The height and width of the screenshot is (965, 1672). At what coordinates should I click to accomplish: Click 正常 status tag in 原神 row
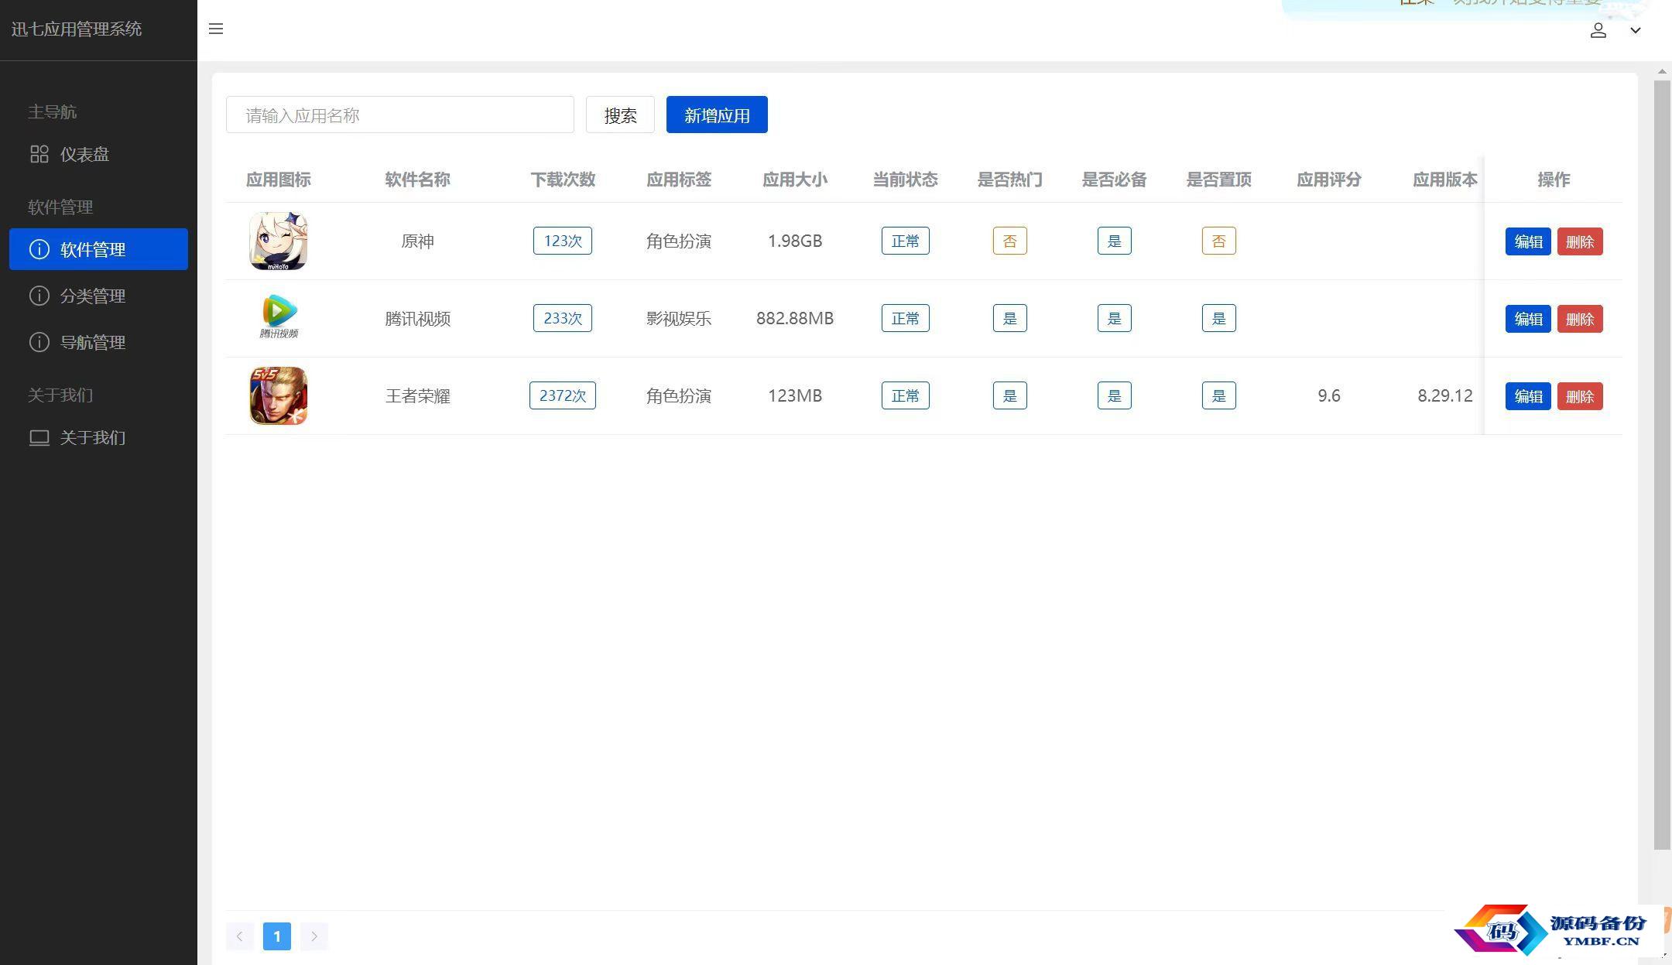tap(906, 241)
